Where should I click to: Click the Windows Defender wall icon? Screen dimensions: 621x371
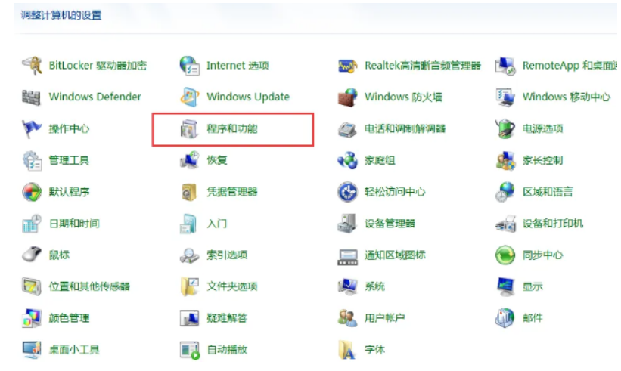tap(32, 97)
